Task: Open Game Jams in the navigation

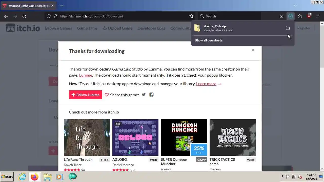Action: (87, 28)
